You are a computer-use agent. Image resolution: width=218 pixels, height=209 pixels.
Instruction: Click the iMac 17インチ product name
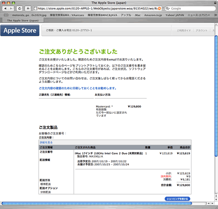(x=109, y=153)
